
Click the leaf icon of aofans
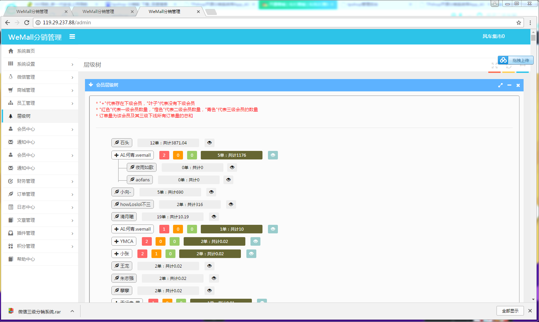pyautogui.click(x=132, y=179)
